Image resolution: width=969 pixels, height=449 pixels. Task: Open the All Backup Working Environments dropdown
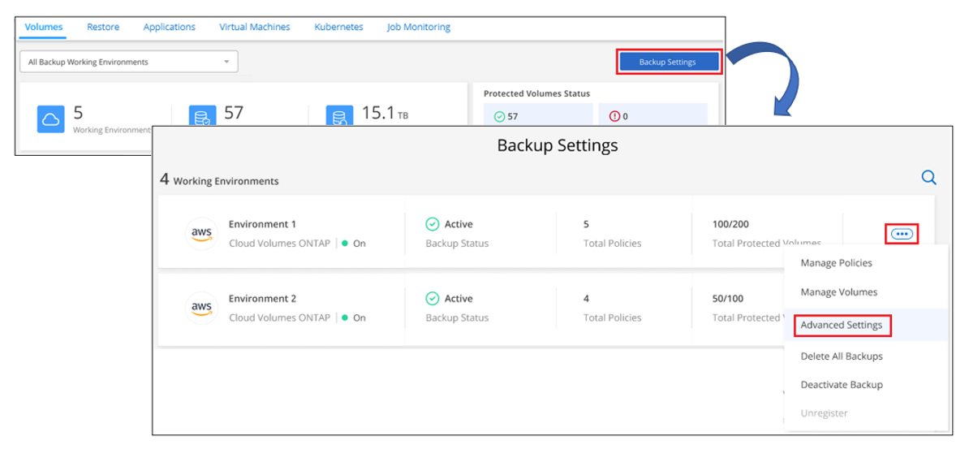[x=129, y=62]
